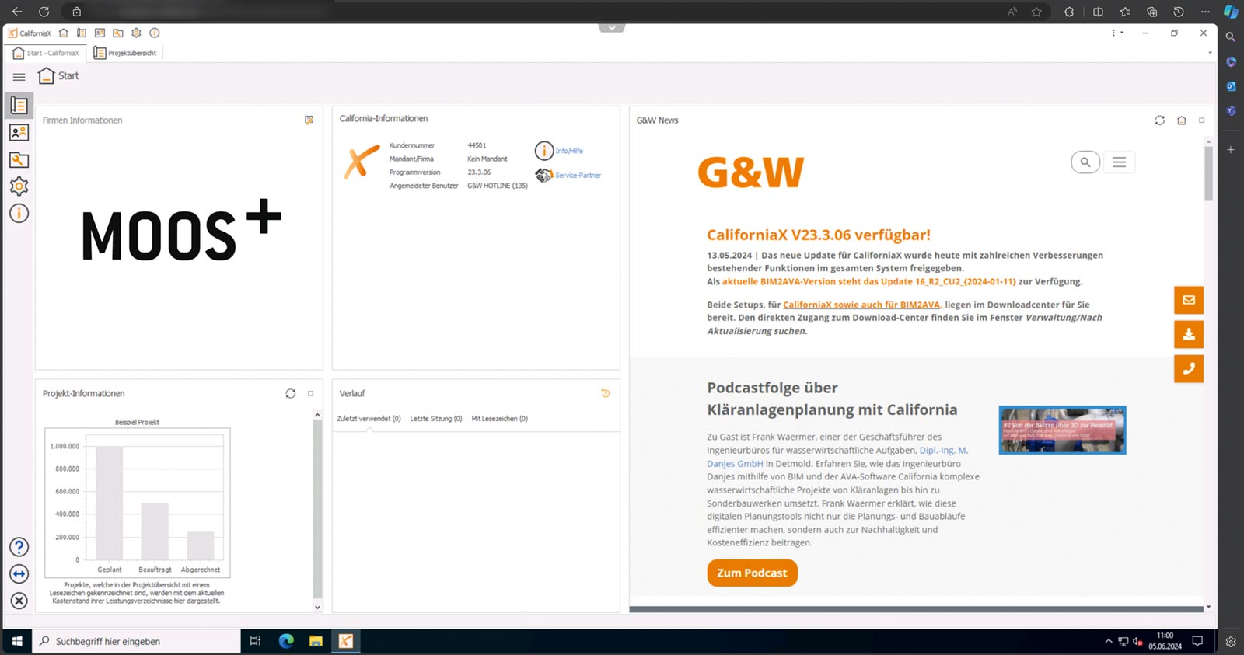
Task: Maximize the G&W News panel
Action: [x=1201, y=120]
